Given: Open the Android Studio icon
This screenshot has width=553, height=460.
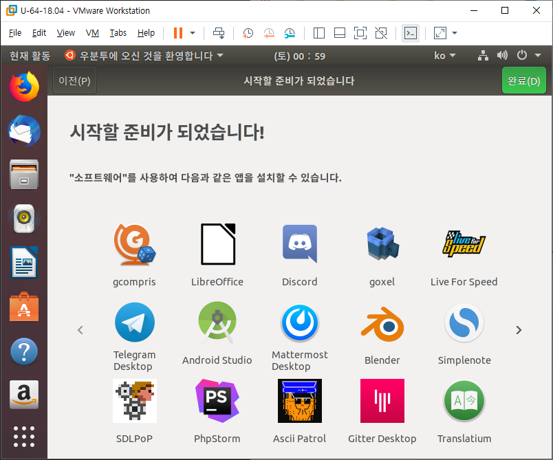Looking at the screenshot, I should point(217,322).
